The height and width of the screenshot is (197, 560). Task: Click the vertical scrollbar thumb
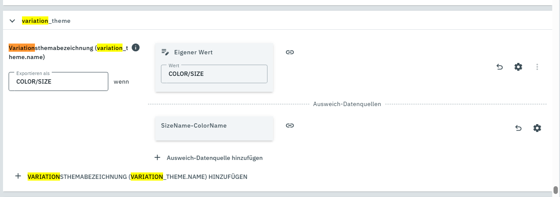(x=556, y=190)
